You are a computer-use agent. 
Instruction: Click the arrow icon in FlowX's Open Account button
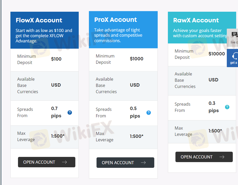[x=64, y=162]
